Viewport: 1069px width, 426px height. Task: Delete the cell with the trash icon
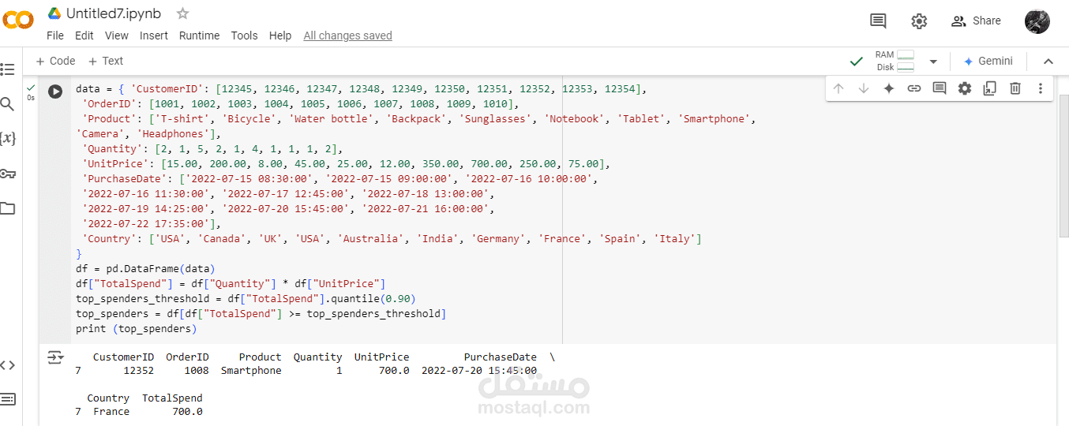[1015, 88]
